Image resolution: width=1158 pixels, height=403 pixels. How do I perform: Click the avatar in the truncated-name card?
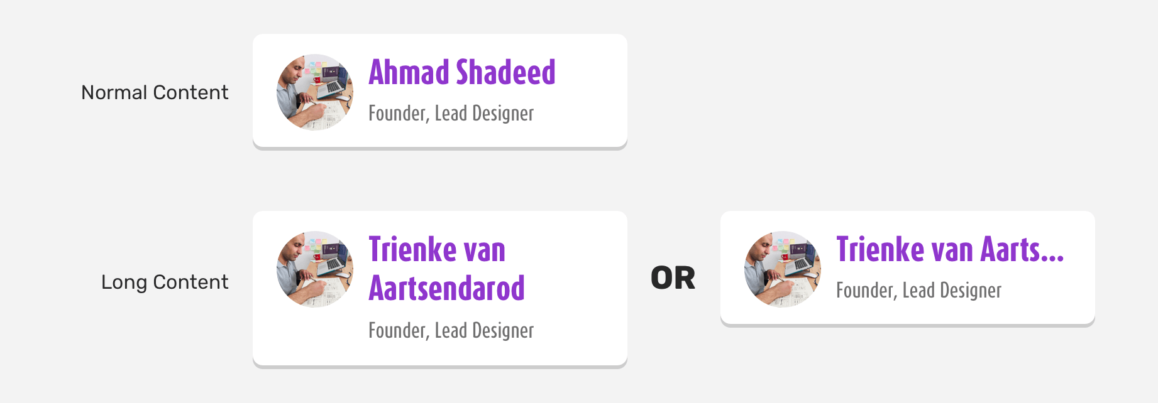coord(783,269)
